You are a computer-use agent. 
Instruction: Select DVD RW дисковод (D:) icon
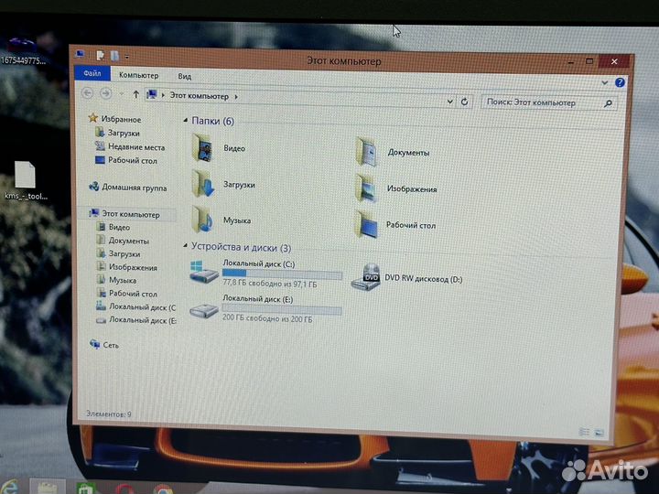pos(365,277)
